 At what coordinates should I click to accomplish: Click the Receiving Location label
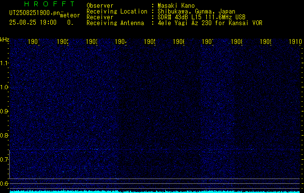click(x=117, y=12)
